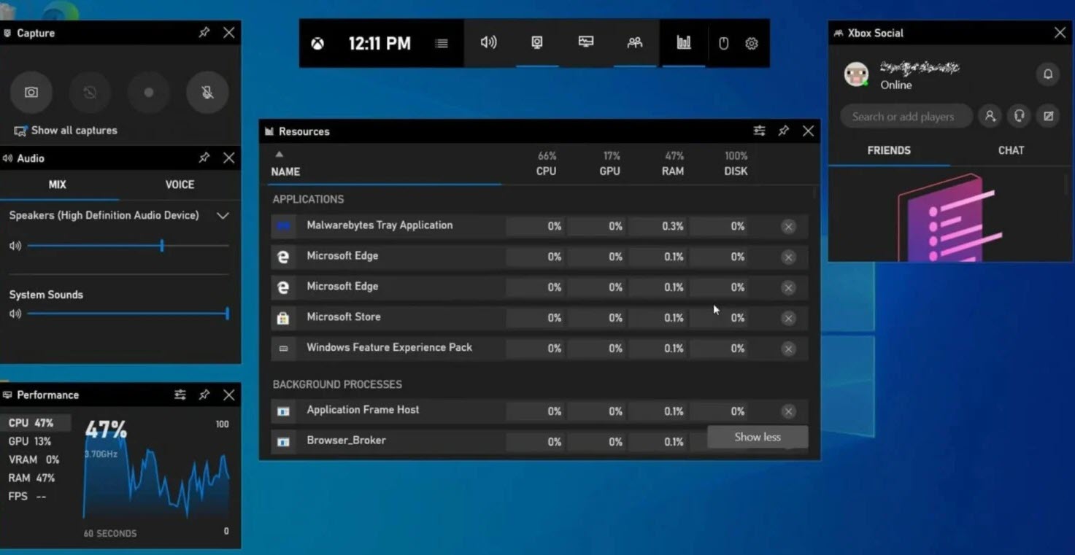The width and height of the screenshot is (1075, 555).
Task: Select CPU metric in Performance widget
Action: [x=35, y=423]
